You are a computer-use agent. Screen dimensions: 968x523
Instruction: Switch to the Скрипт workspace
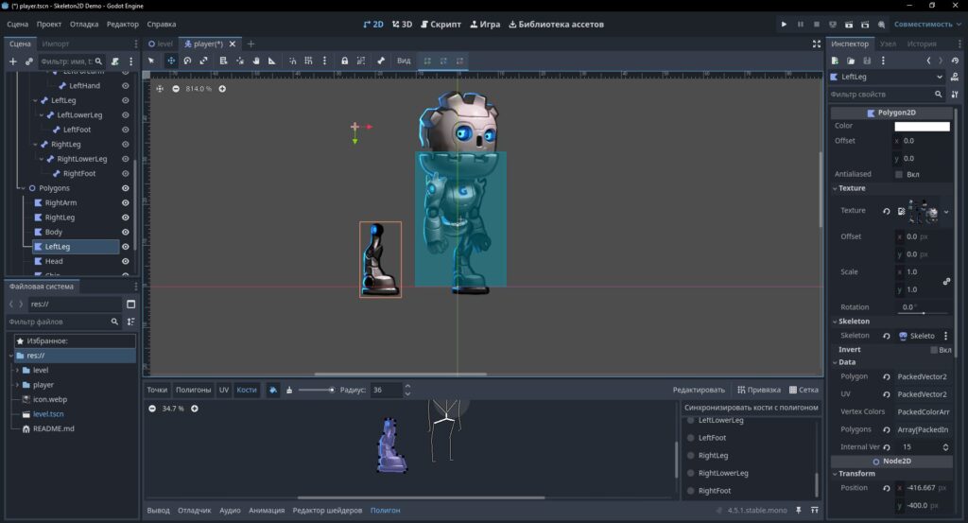click(441, 24)
